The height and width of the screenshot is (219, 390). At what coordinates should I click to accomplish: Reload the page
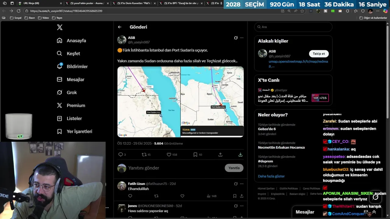[19, 11]
